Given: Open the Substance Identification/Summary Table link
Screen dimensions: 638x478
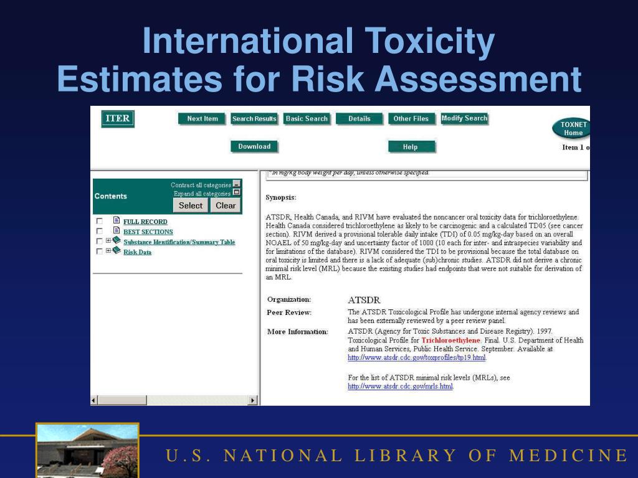Looking at the screenshot, I should coord(179,242).
